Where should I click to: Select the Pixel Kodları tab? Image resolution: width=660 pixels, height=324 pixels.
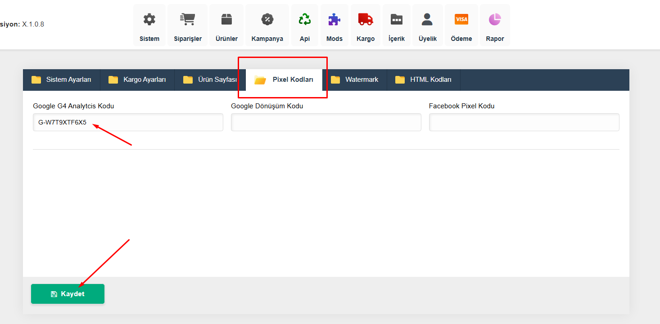[x=284, y=80]
